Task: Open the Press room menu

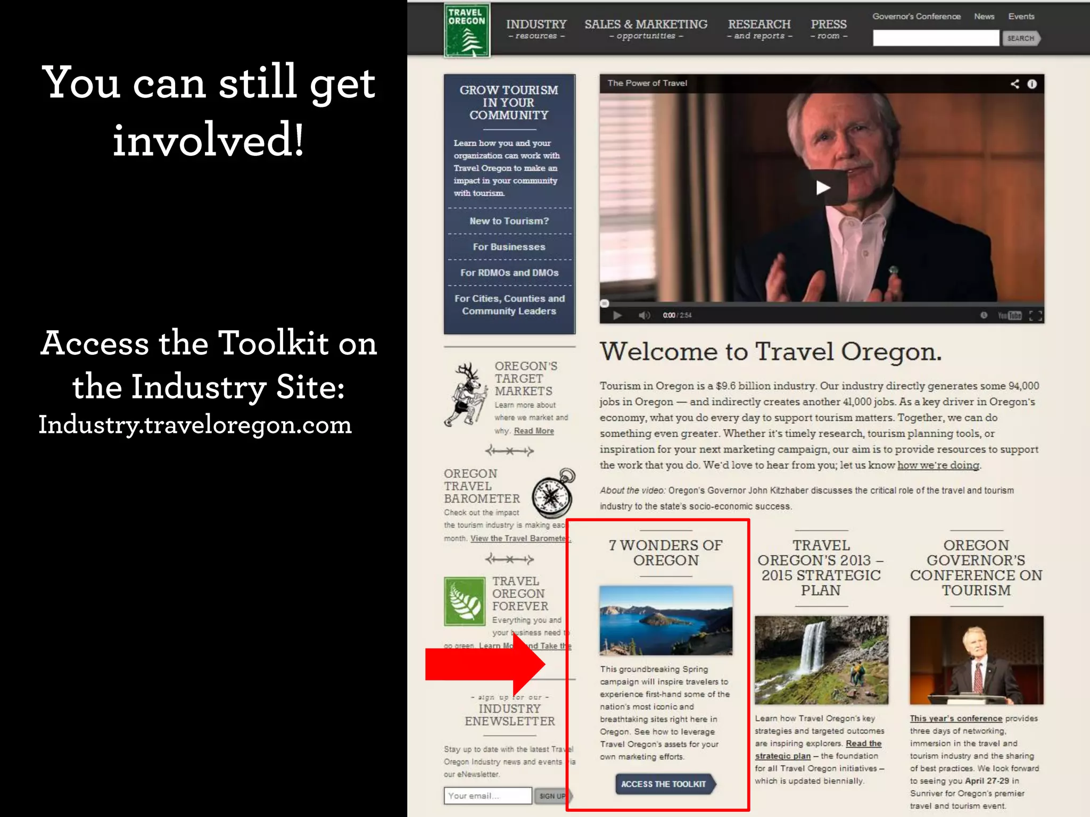Action: (x=828, y=29)
